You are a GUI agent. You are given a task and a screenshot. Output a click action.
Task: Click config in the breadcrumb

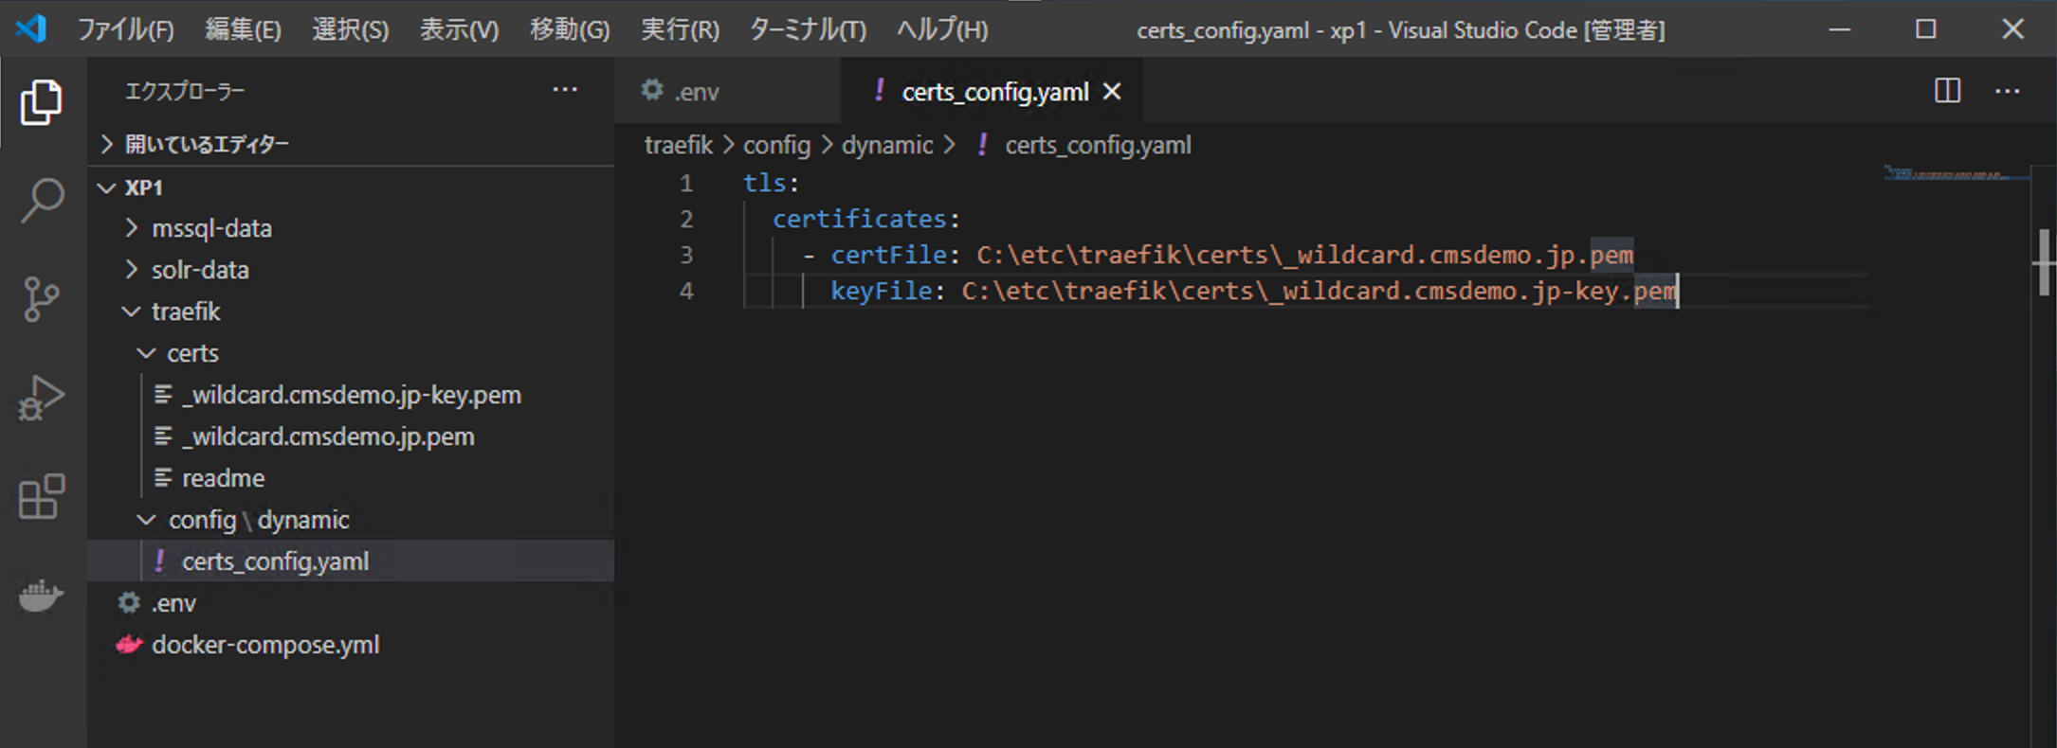[776, 145]
